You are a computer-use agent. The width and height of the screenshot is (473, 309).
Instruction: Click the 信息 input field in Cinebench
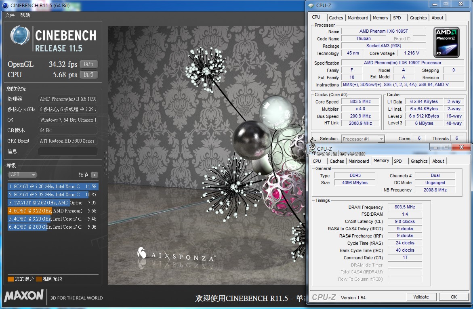click(x=67, y=151)
